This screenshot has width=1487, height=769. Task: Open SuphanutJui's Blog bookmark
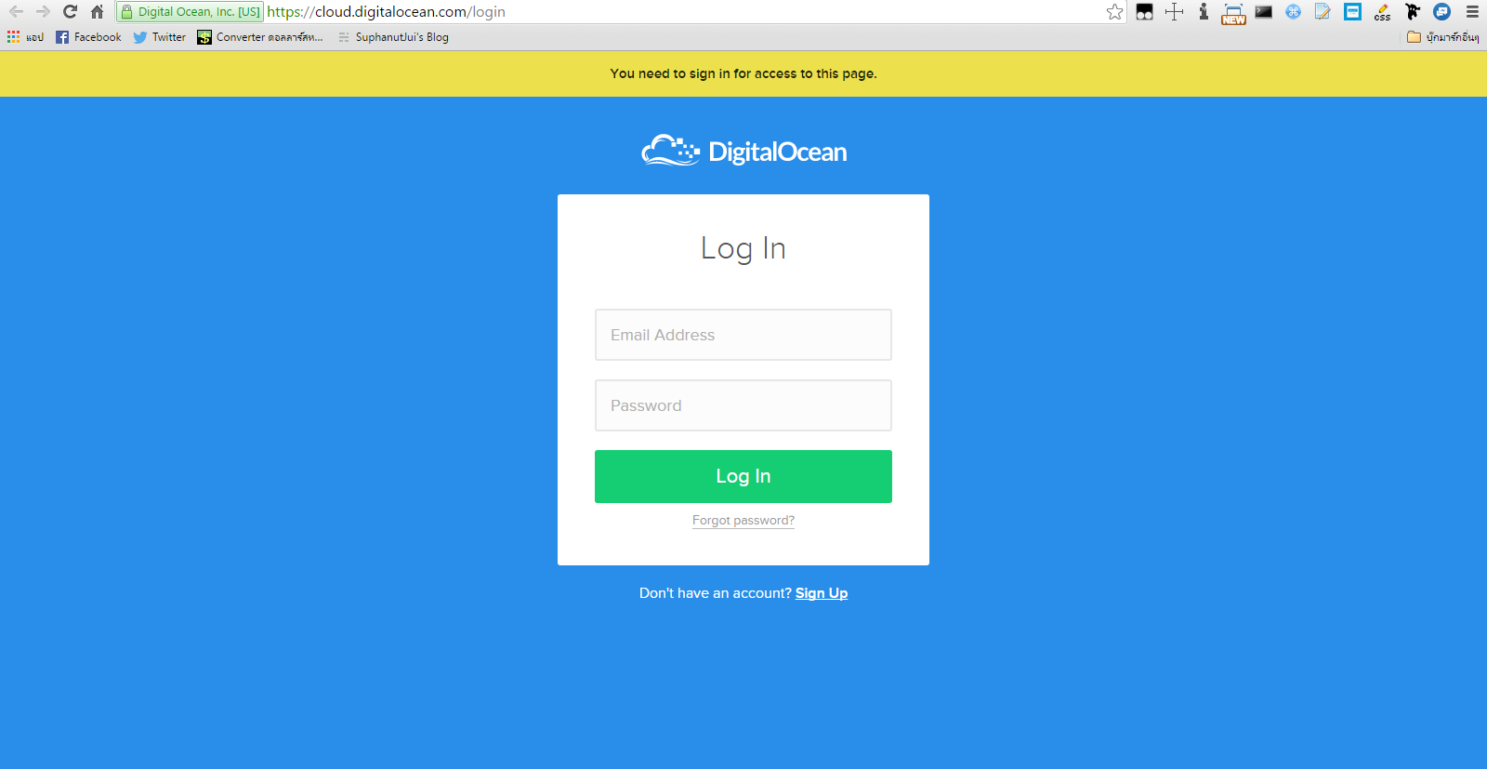393,37
